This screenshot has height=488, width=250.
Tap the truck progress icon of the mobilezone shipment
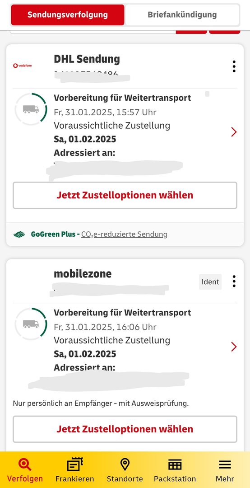coord(31,324)
